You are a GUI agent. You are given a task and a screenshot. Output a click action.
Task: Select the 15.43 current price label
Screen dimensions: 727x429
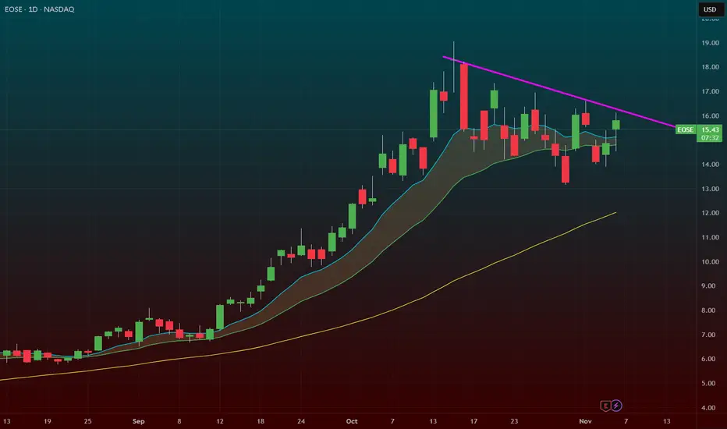click(710, 129)
